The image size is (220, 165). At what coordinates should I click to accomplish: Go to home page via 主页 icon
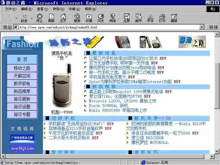point(63,18)
